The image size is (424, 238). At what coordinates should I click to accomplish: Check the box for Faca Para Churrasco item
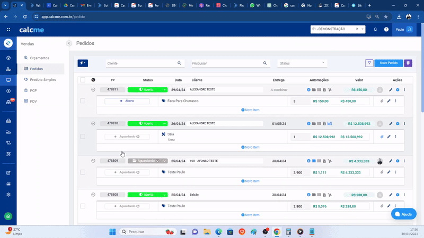[82, 100]
